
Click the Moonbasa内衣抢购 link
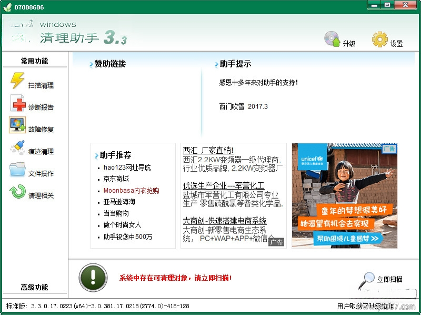[x=131, y=191]
